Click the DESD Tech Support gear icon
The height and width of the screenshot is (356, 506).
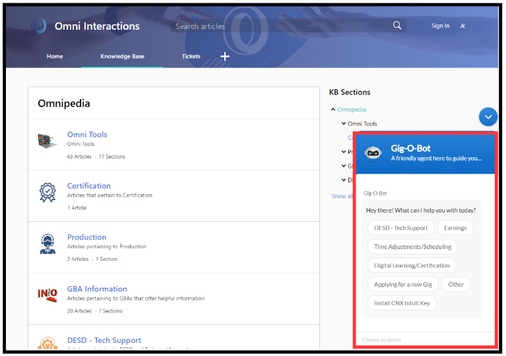(47, 343)
